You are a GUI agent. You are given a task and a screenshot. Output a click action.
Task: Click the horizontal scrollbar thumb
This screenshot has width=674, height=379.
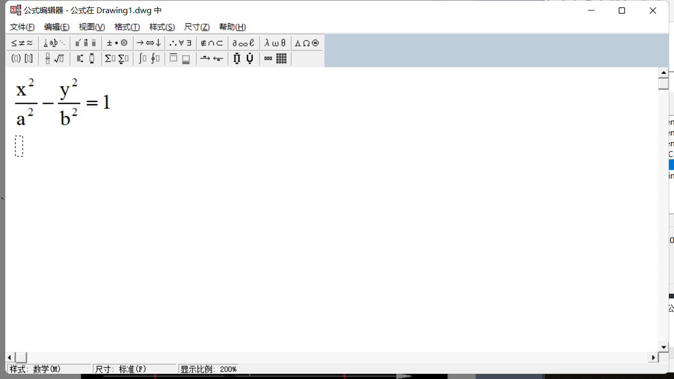(21, 357)
